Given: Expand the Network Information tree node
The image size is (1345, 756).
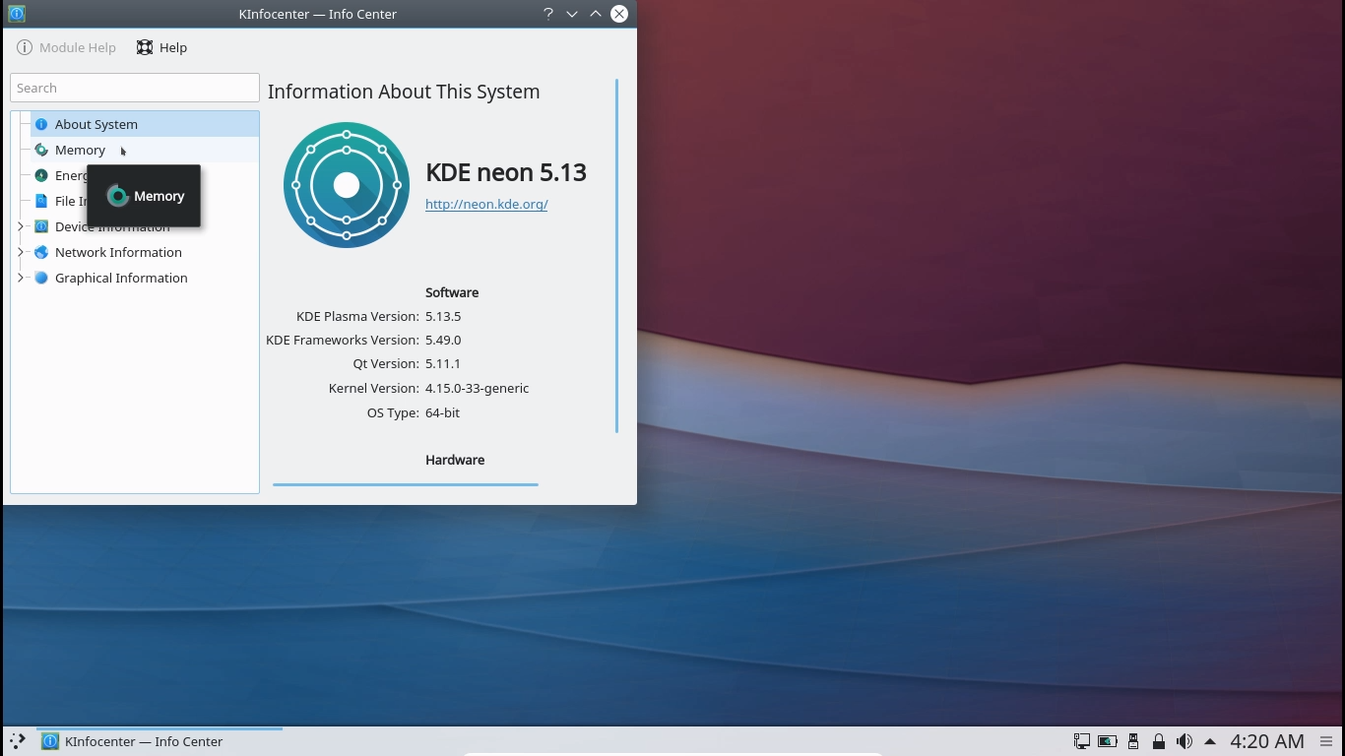Looking at the screenshot, I should pos(21,252).
